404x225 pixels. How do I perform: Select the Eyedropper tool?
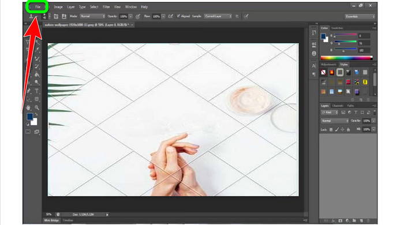coord(37,50)
